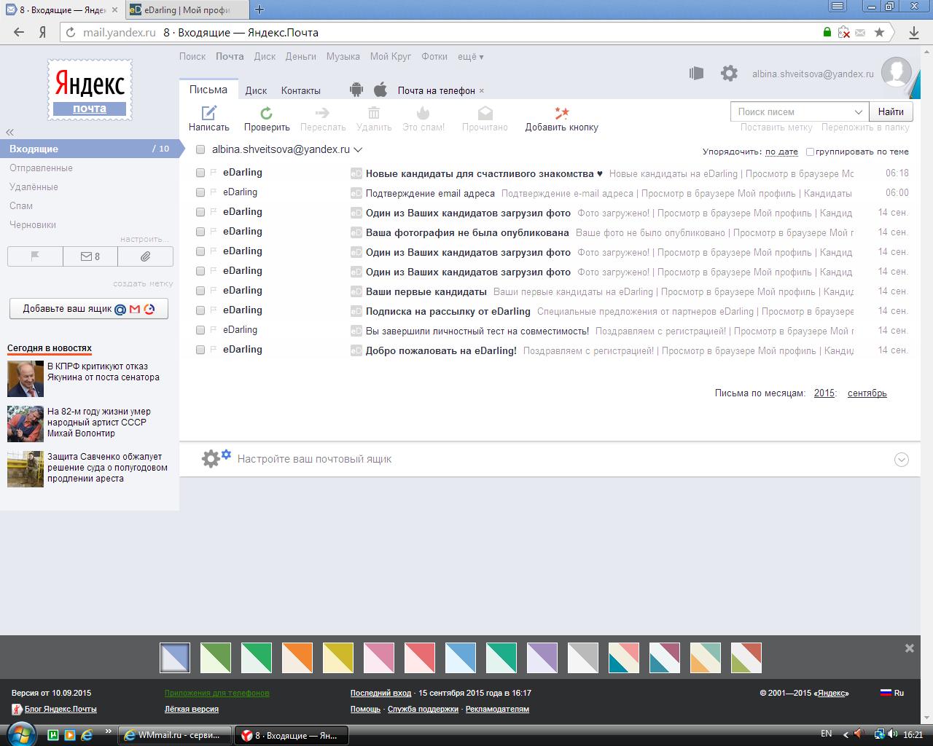Screen dimensions: 933x746
Task: Switch to eDarling Мой профиль browser tab
Action: point(187,9)
